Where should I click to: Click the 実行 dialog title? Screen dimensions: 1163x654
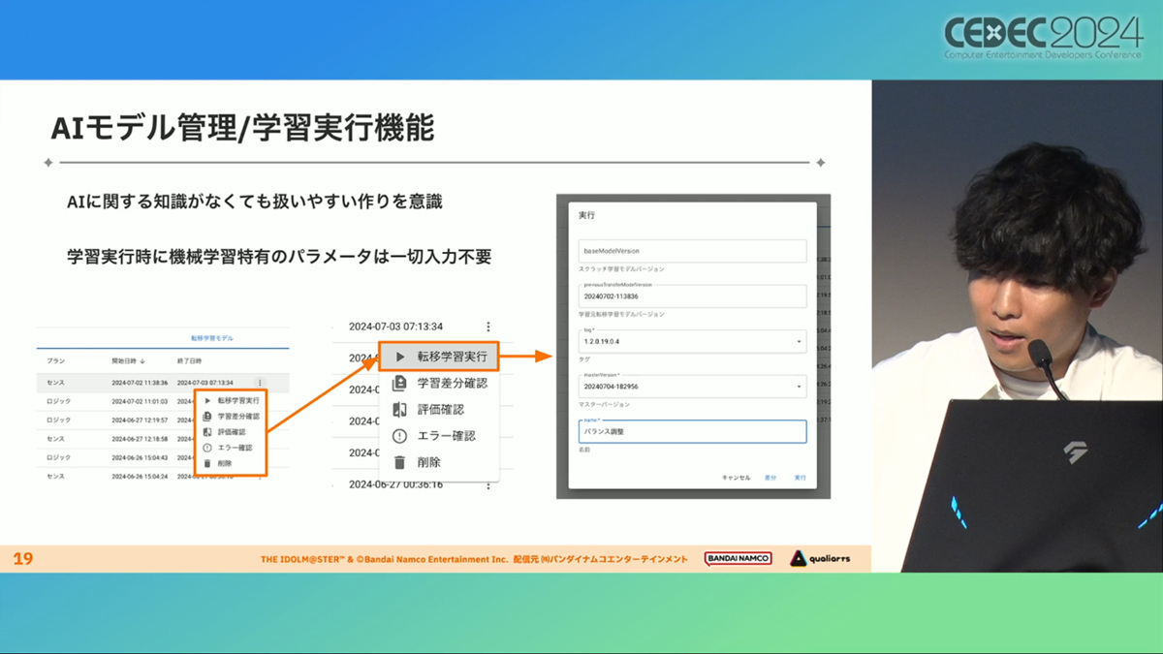click(x=586, y=214)
